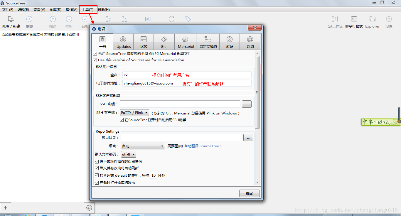Open Git工作流 (Git Flow) toolbar icon
Screen dimensions: 401x216
[x=335, y=19]
